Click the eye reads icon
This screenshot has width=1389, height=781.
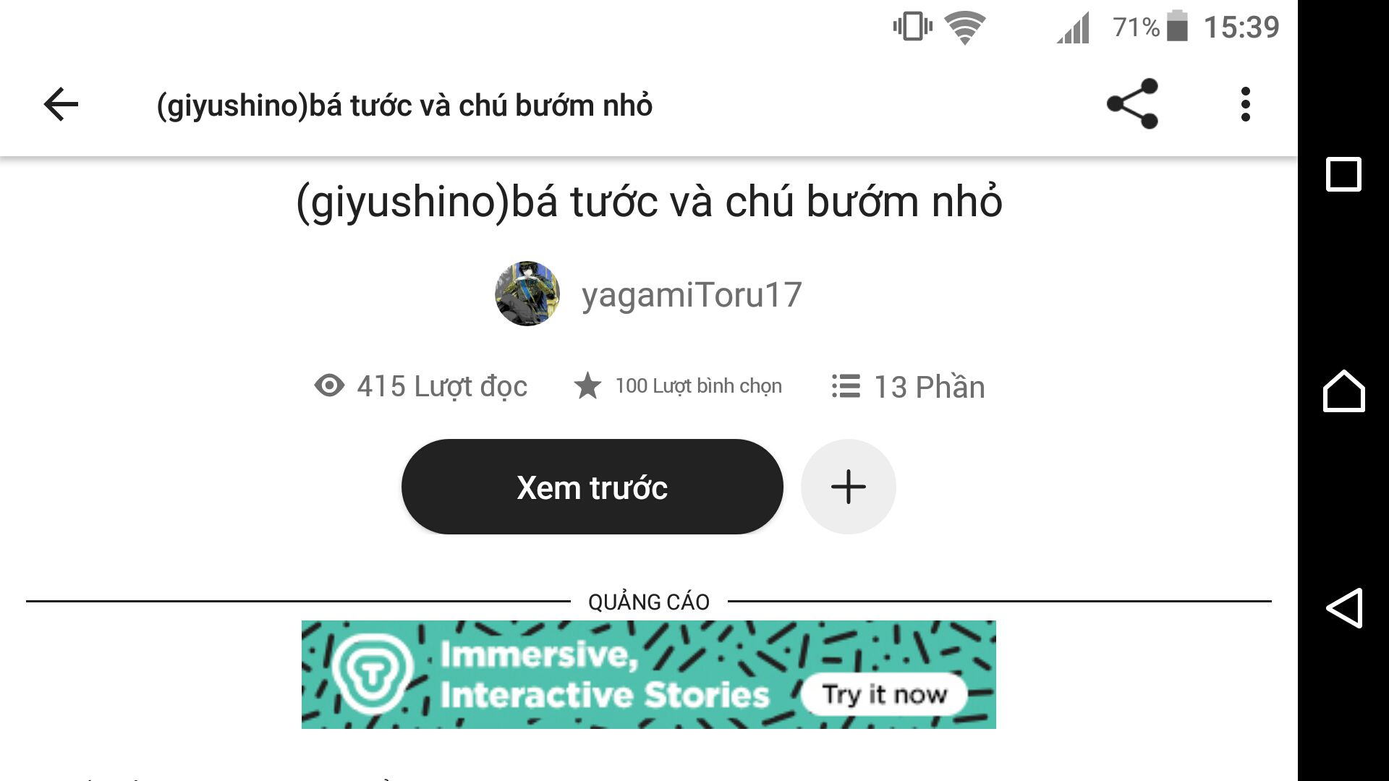pyautogui.click(x=329, y=385)
